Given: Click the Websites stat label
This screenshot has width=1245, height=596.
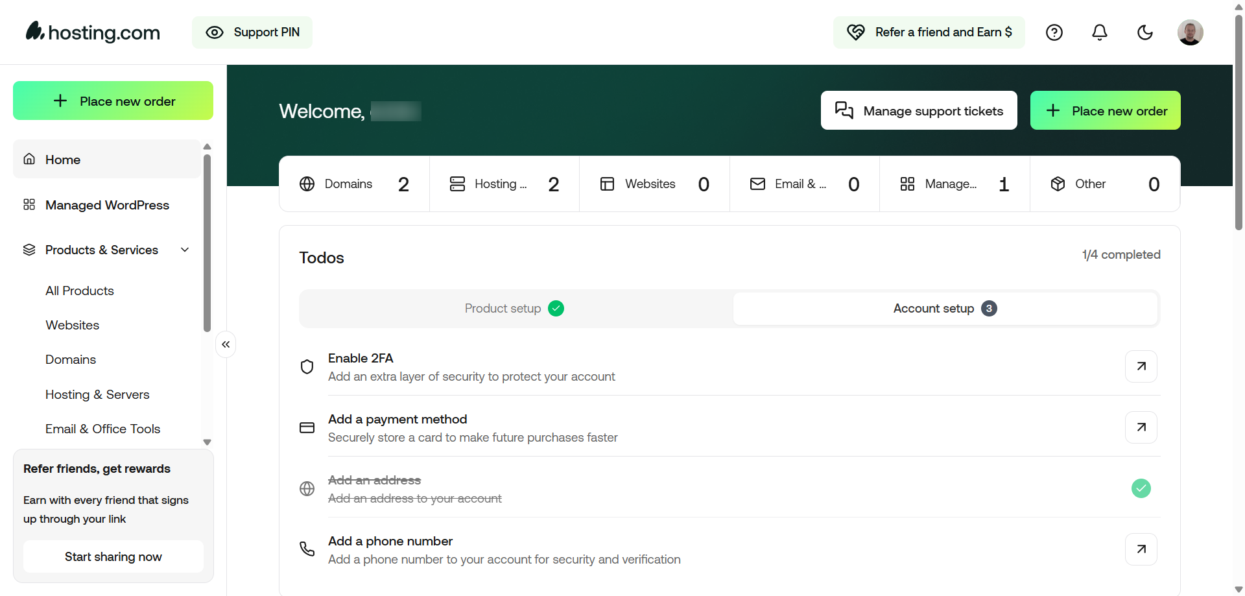Looking at the screenshot, I should coord(650,184).
